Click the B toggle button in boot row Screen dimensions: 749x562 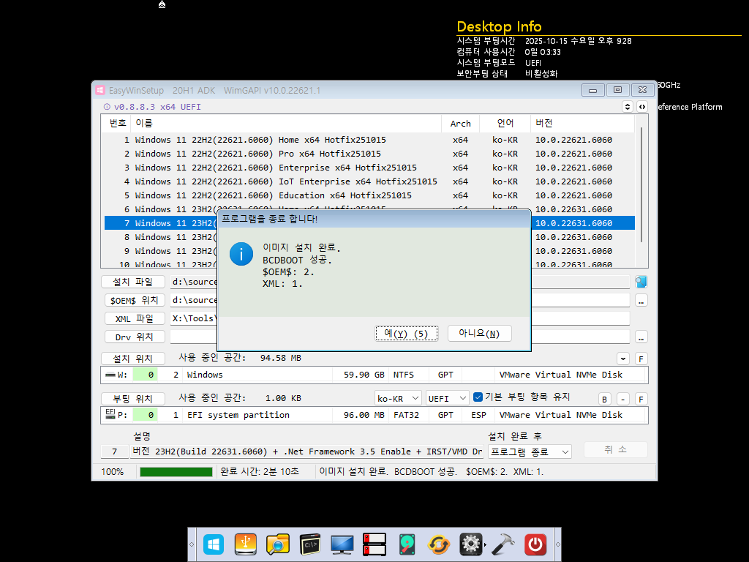pos(604,399)
